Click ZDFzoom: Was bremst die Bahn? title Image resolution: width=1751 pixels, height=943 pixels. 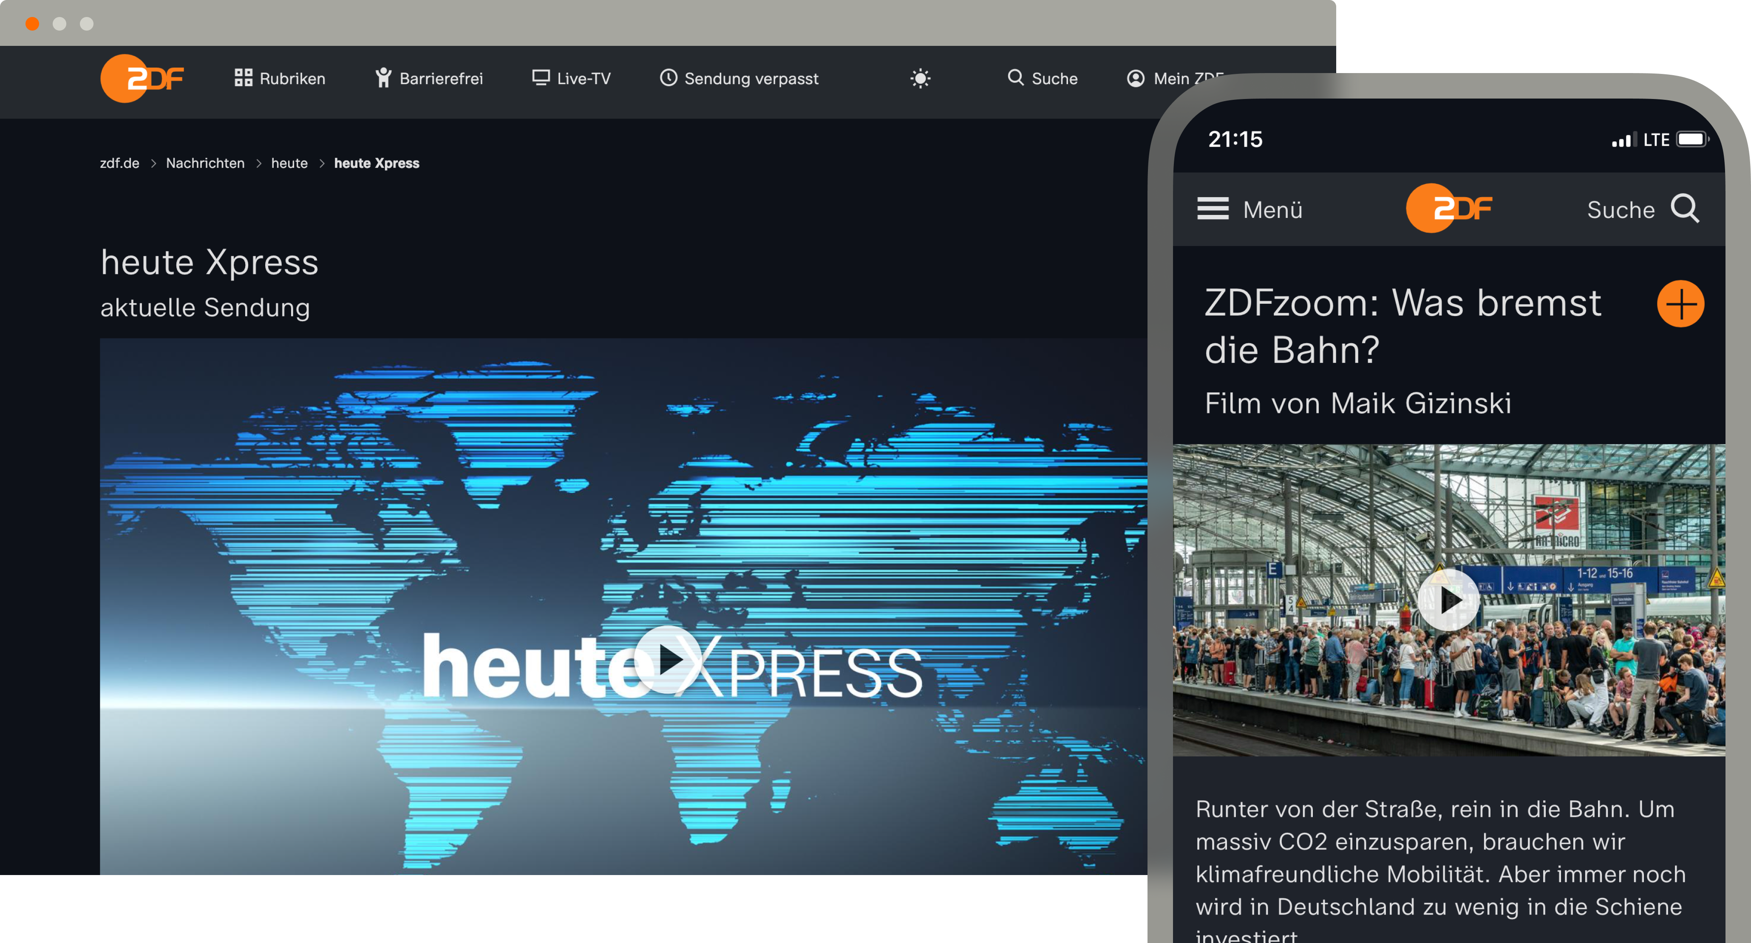tap(1403, 326)
